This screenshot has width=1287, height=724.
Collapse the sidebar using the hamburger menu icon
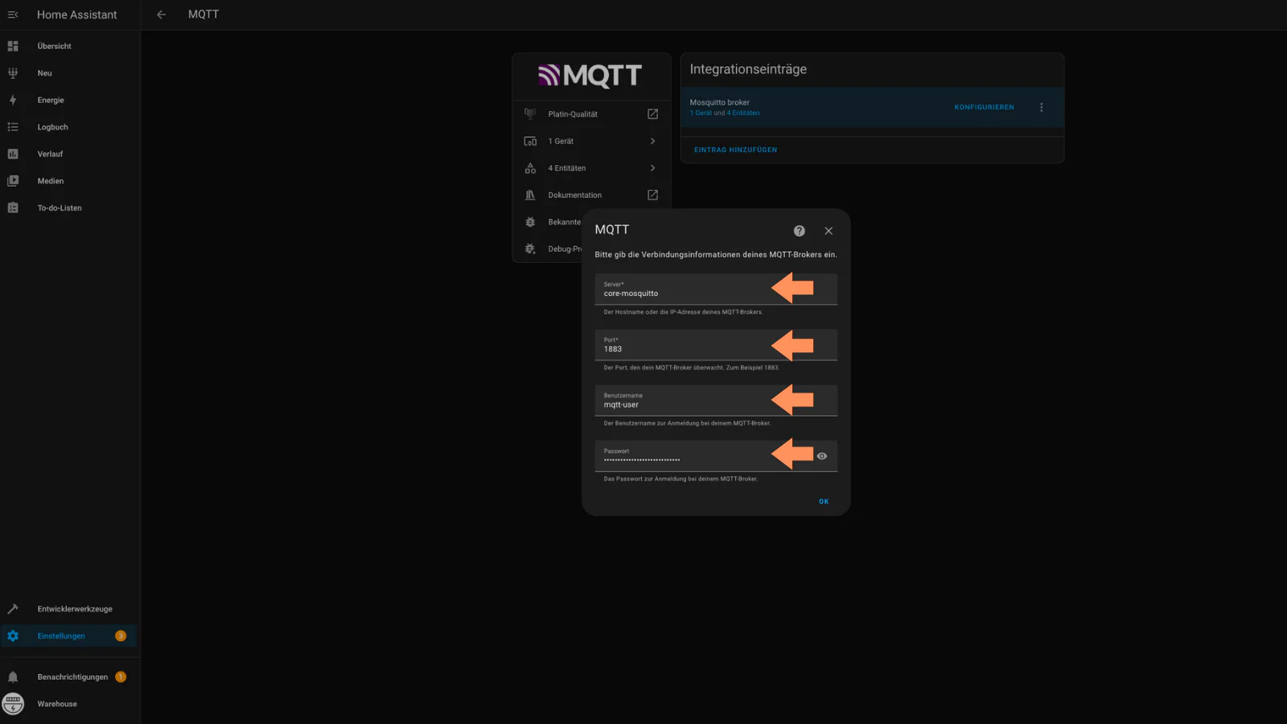click(x=13, y=14)
